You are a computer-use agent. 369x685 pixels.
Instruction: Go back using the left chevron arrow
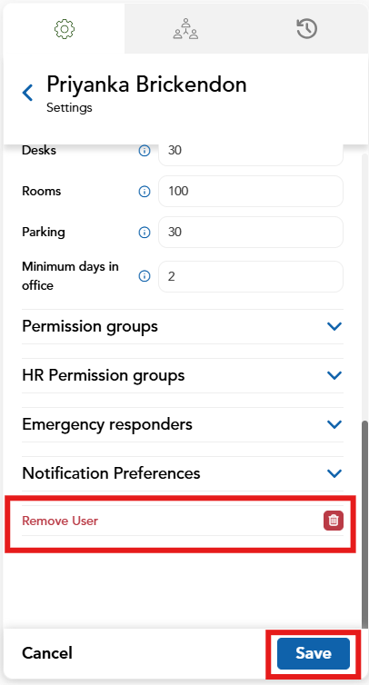[27, 93]
